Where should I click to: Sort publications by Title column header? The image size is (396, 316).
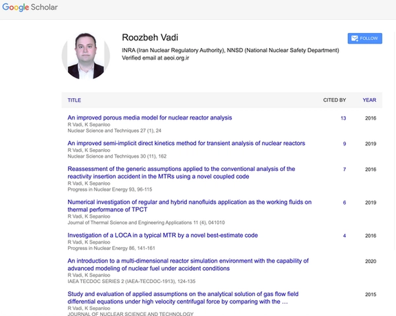74,100
